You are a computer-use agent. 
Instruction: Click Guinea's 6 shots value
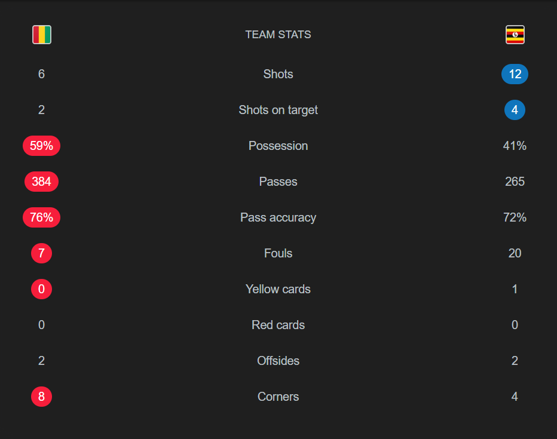tap(42, 74)
